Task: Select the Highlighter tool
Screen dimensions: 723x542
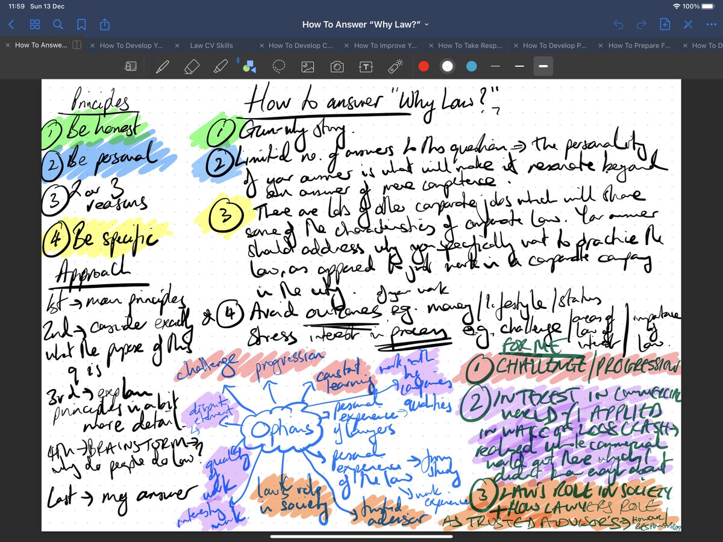Action: [221, 66]
